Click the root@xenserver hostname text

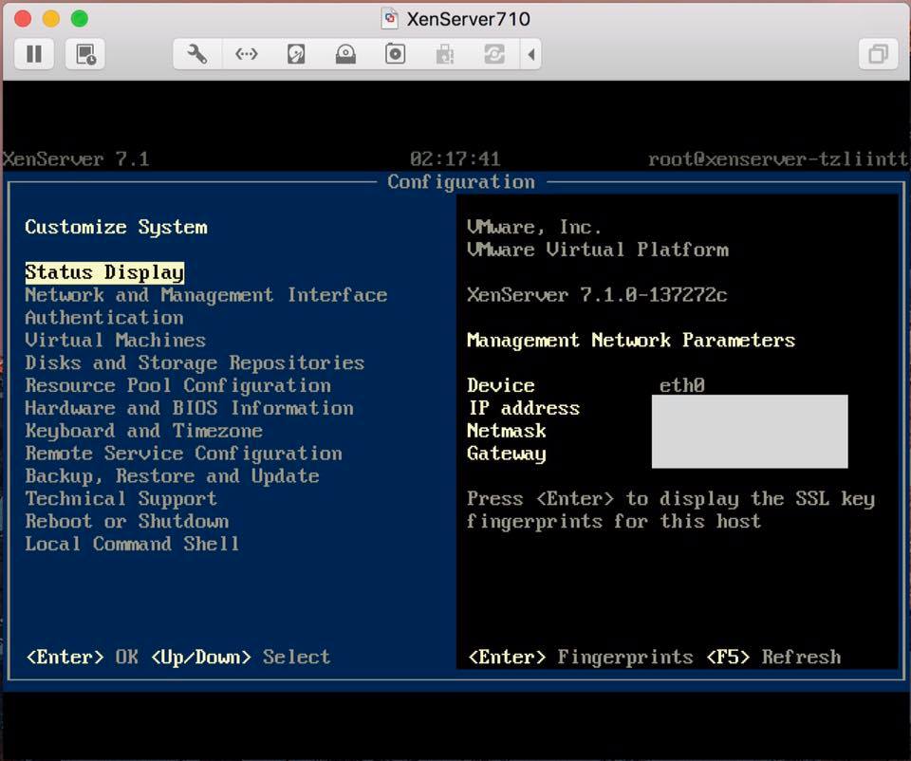(x=778, y=159)
